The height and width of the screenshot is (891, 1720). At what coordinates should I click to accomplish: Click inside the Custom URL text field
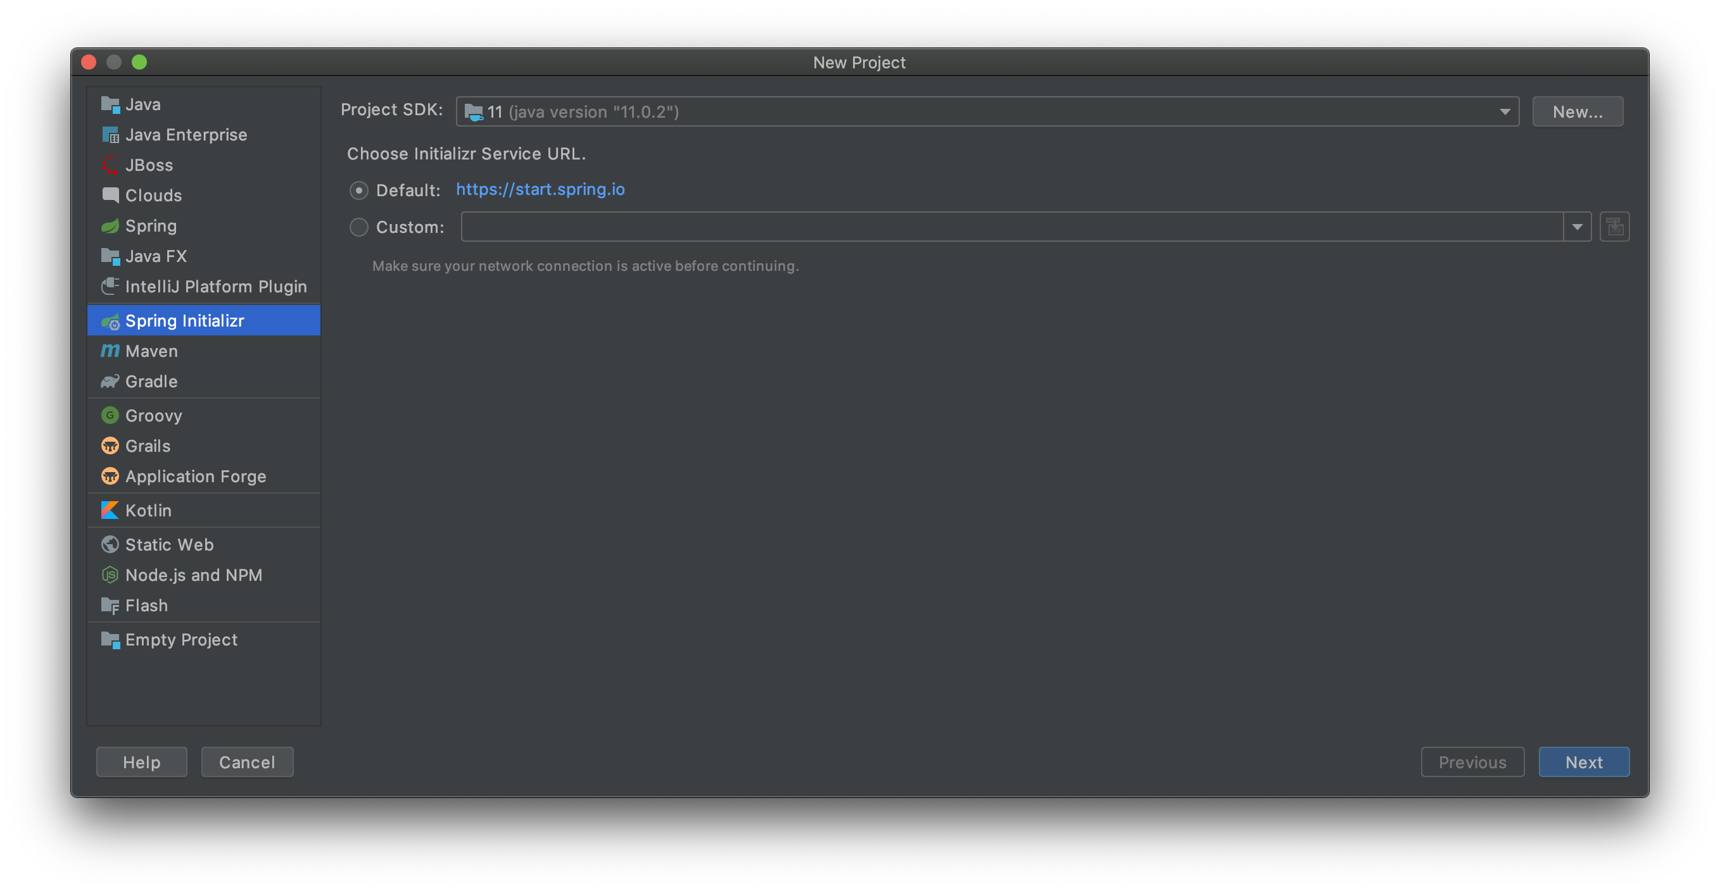(1011, 227)
